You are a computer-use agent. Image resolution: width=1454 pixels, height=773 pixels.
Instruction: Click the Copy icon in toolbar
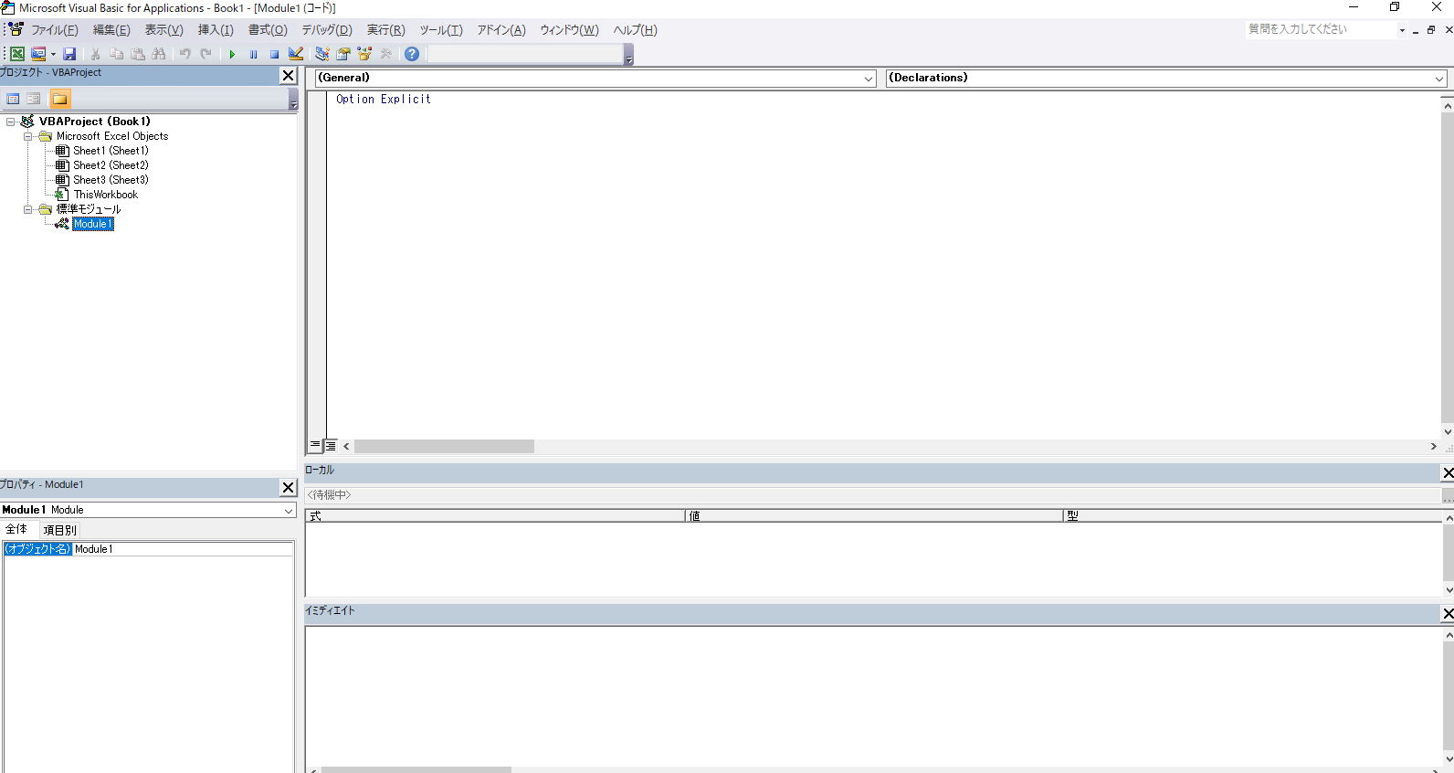pyautogui.click(x=116, y=54)
